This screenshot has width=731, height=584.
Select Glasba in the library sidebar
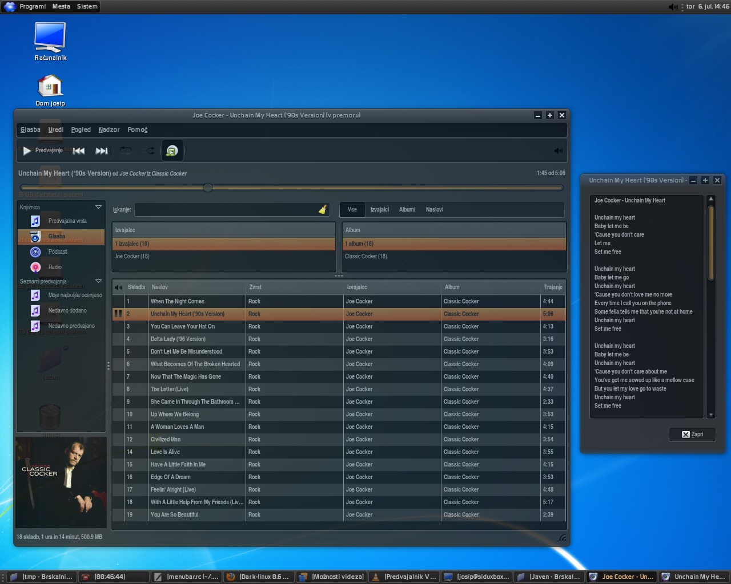tap(61, 236)
